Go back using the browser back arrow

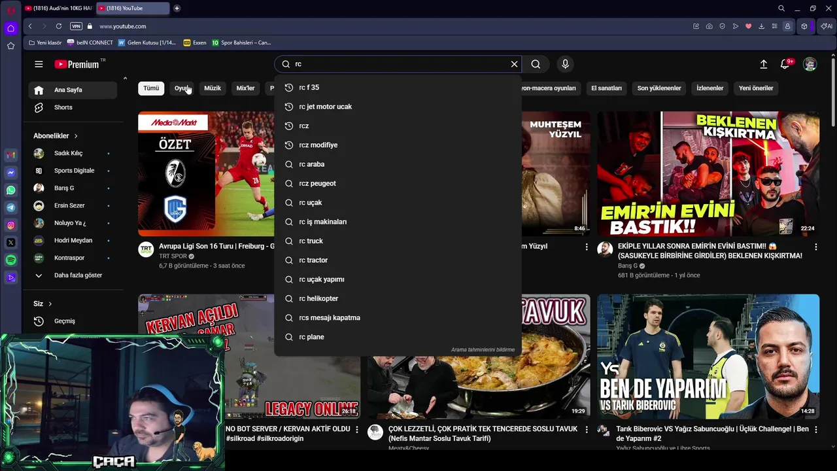[x=30, y=26]
